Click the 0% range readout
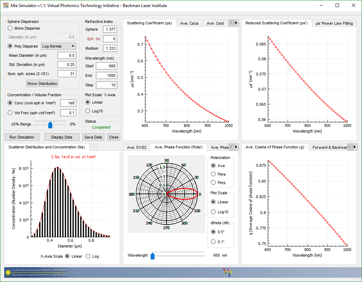Viewport: 362px width, 282px height. click(72, 124)
